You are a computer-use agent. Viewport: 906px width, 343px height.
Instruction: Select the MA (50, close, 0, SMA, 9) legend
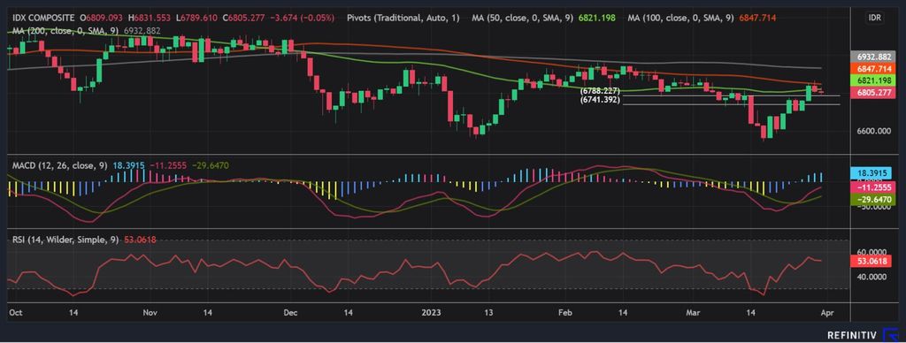click(522, 19)
